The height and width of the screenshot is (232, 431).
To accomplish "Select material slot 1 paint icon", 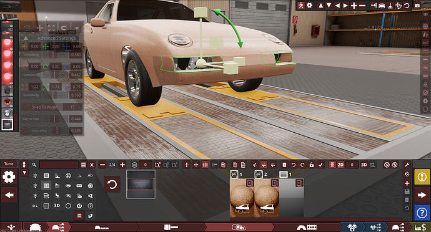I will pyautogui.click(x=234, y=174).
